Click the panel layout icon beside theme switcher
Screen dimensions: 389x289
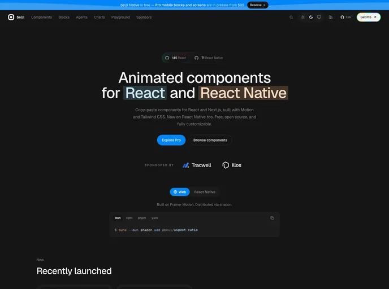click(330, 17)
